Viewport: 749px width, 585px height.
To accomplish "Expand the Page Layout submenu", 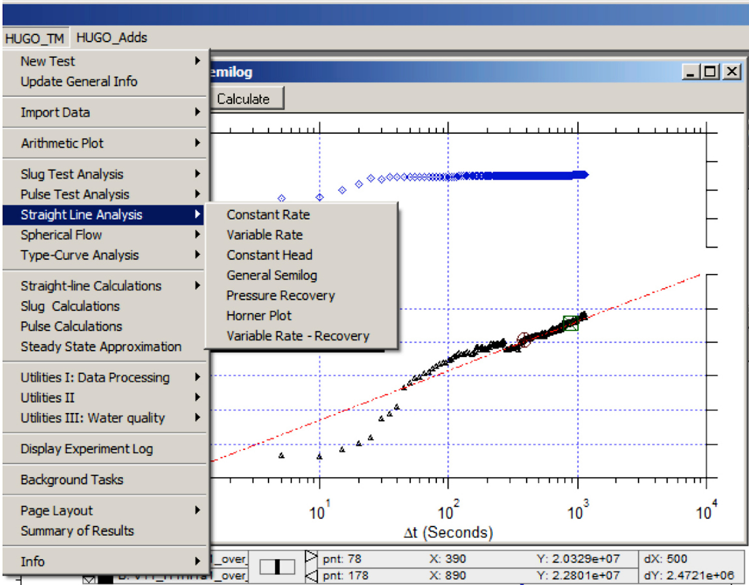I will point(104,510).
